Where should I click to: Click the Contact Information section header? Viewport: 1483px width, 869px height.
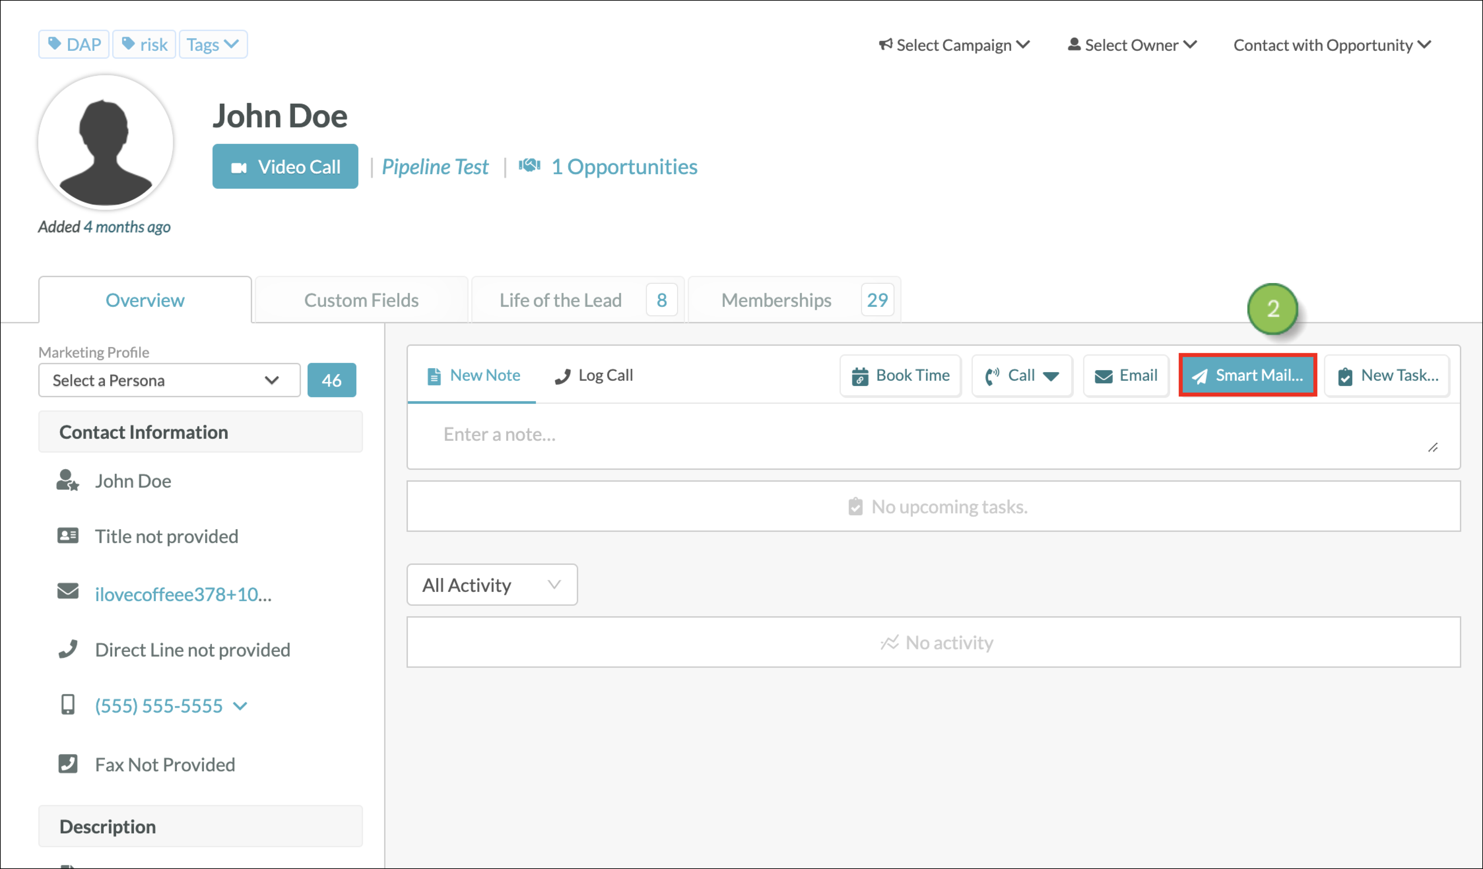click(200, 432)
